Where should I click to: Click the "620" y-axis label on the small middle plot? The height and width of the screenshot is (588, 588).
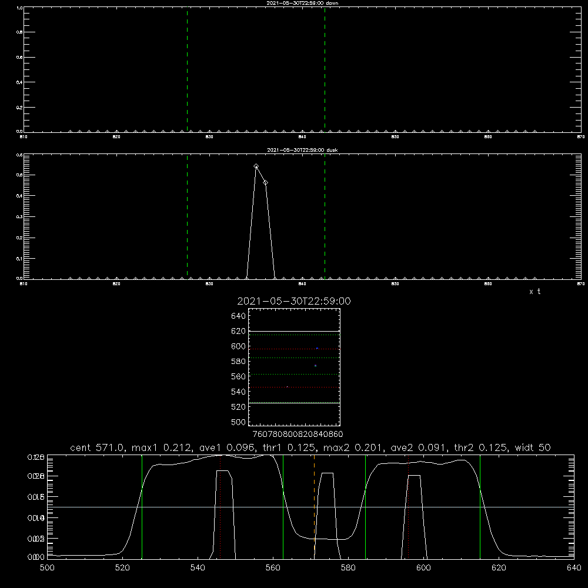click(x=239, y=331)
